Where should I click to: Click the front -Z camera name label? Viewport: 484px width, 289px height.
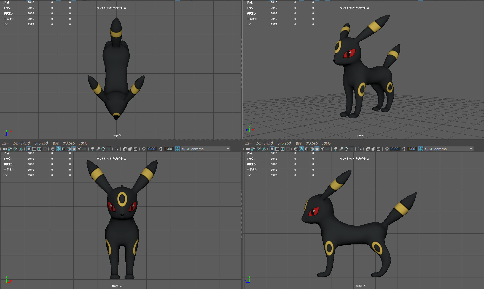(x=117, y=286)
